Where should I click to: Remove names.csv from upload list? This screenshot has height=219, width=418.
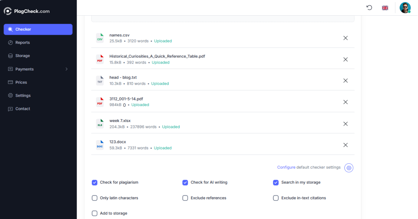(345, 38)
